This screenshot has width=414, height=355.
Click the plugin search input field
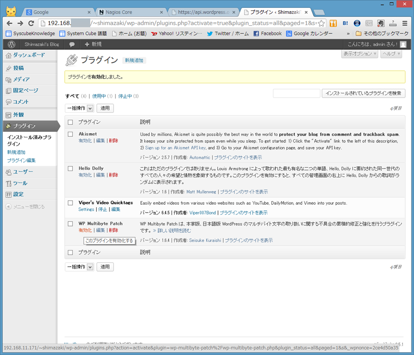point(297,93)
